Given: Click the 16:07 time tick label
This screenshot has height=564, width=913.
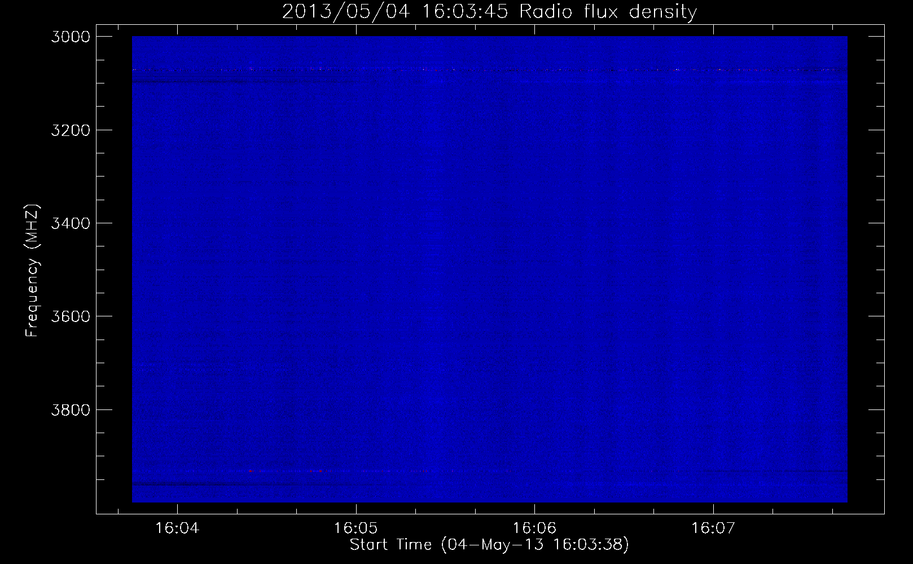Looking at the screenshot, I should pyautogui.click(x=713, y=528).
